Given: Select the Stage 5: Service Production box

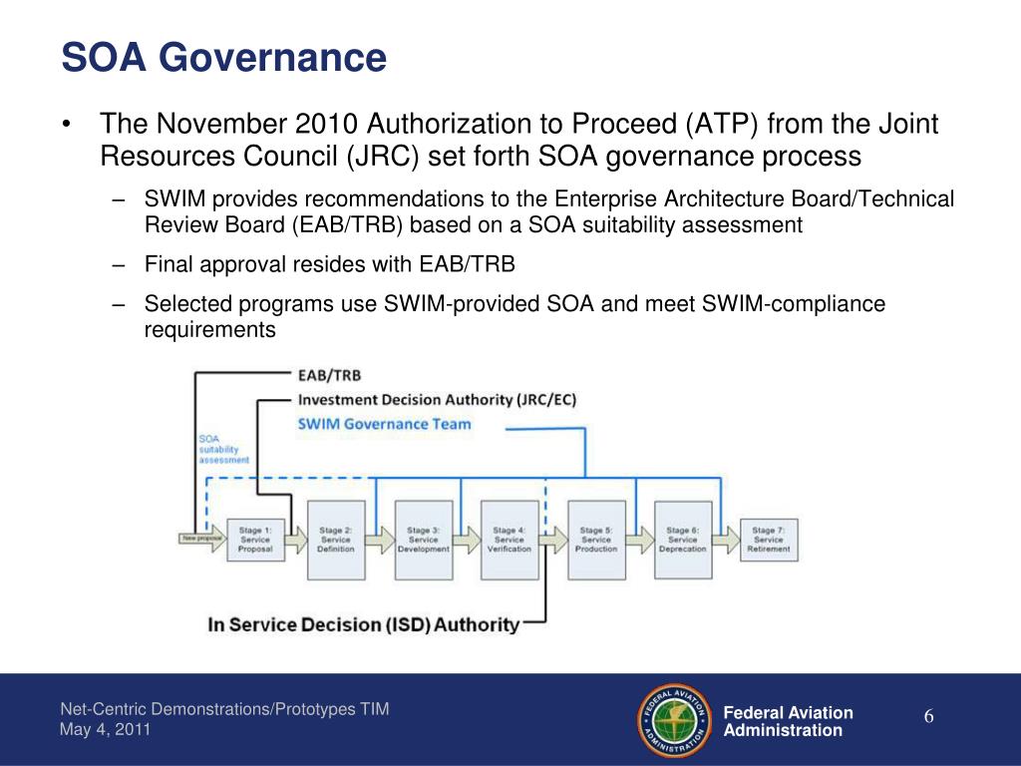Looking at the screenshot, I should [596, 540].
